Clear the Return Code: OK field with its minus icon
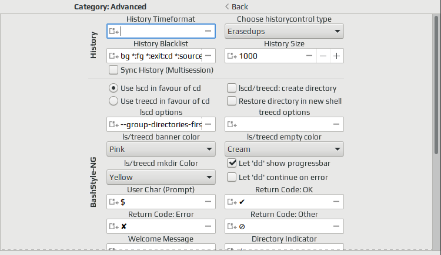 (x=336, y=202)
